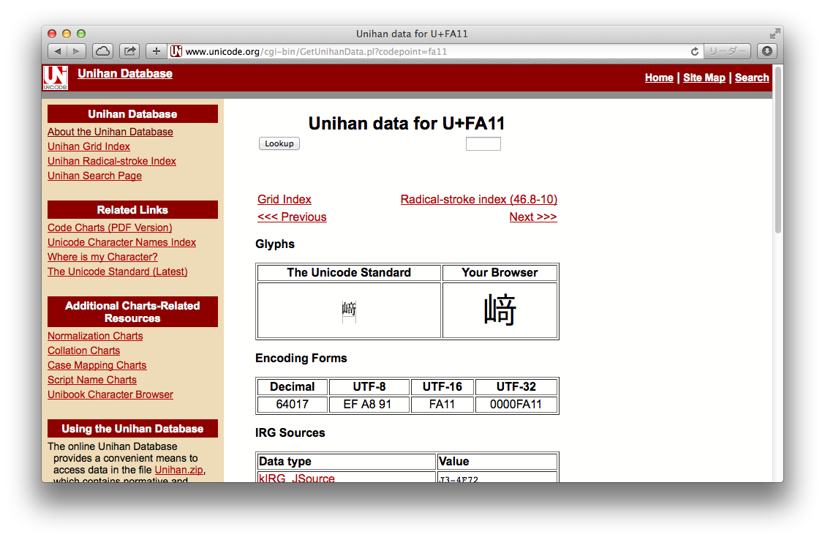Add bookmark with the plus button
This screenshot has width=825, height=540.
(156, 51)
